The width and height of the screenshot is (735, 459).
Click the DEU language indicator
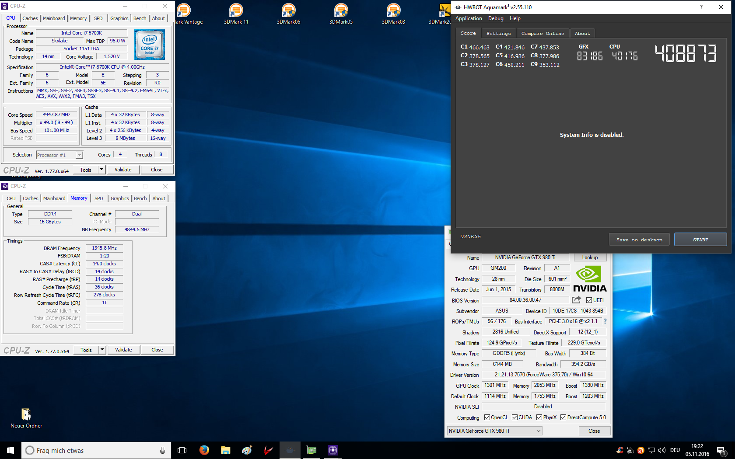tap(675, 450)
